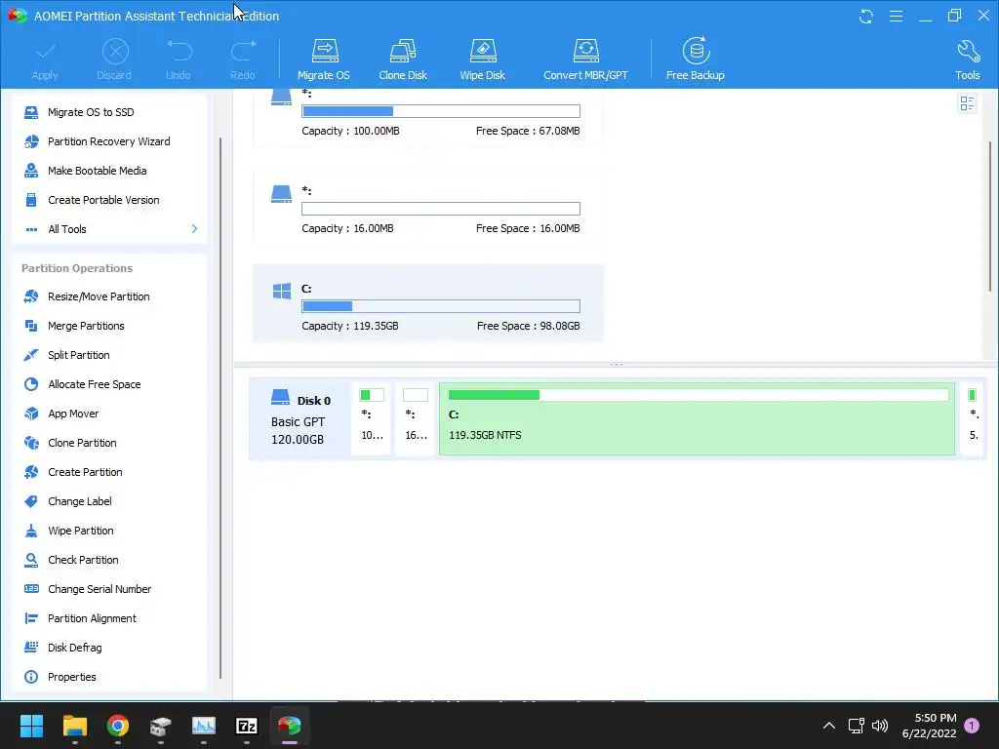Click Change Serial Number icon
Image resolution: width=999 pixels, height=749 pixels.
pos(30,589)
